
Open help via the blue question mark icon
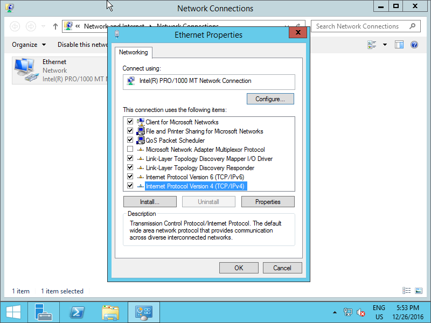414,45
